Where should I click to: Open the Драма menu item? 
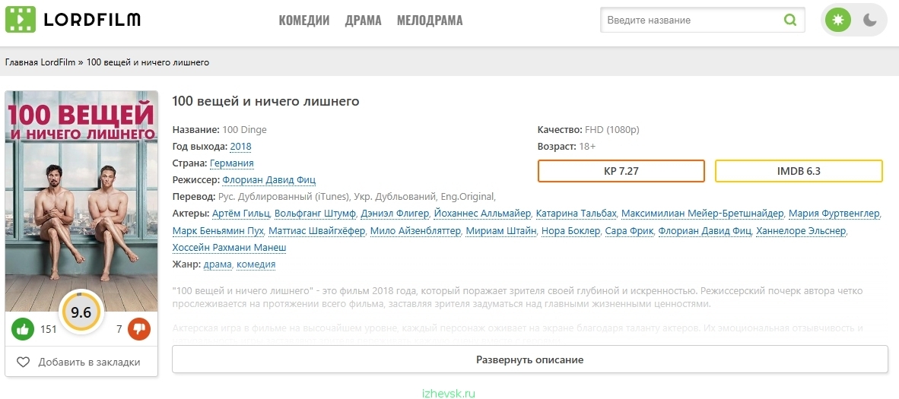[x=363, y=21]
